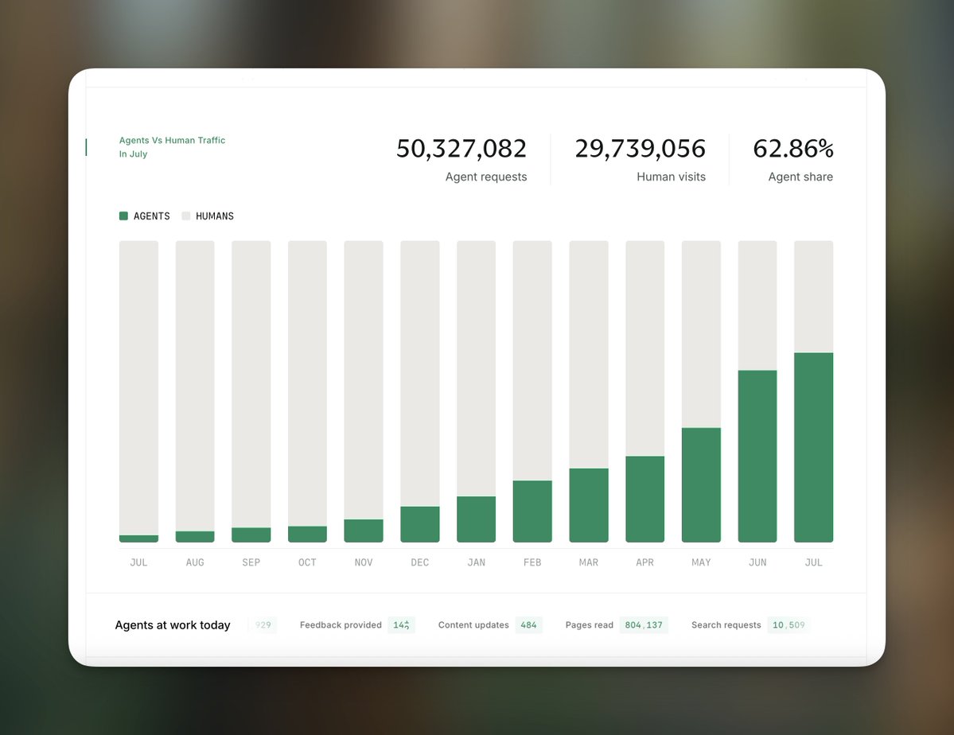Click the MAR axis label

(x=588, y=562)
